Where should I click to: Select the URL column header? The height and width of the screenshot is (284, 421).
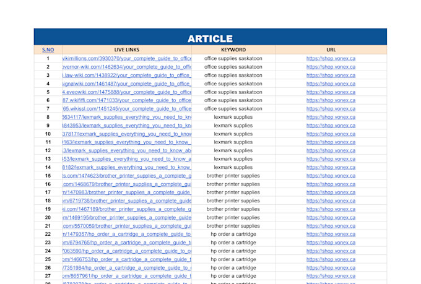(x=331, y=49)
